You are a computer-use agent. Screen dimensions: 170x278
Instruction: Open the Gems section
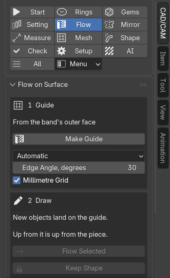point(125,12)
